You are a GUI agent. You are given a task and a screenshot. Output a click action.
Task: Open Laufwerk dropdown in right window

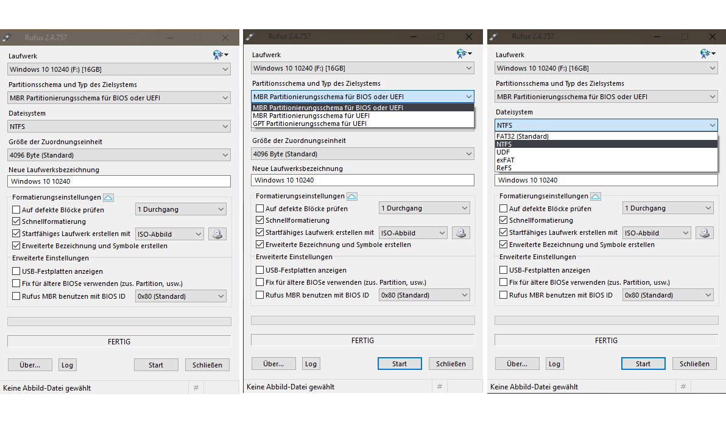tap(606, 68)
